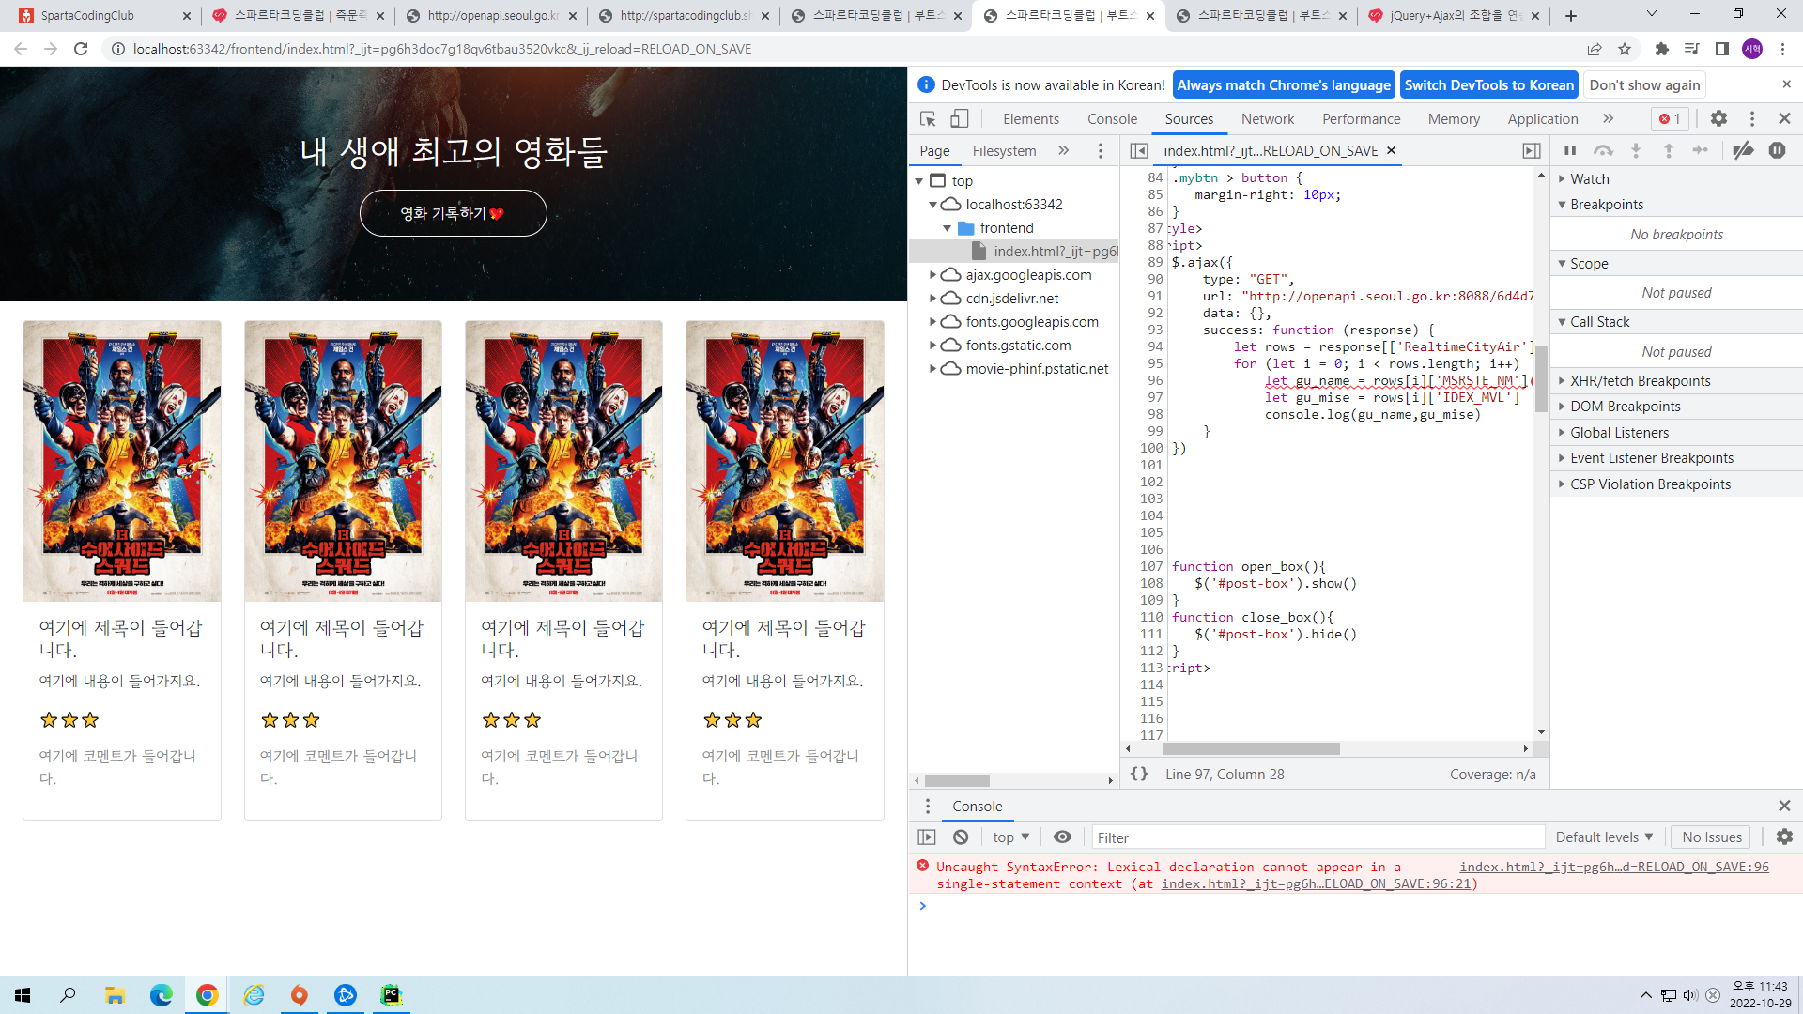
Task: Click the step over icon
Action: point(1603,150)
